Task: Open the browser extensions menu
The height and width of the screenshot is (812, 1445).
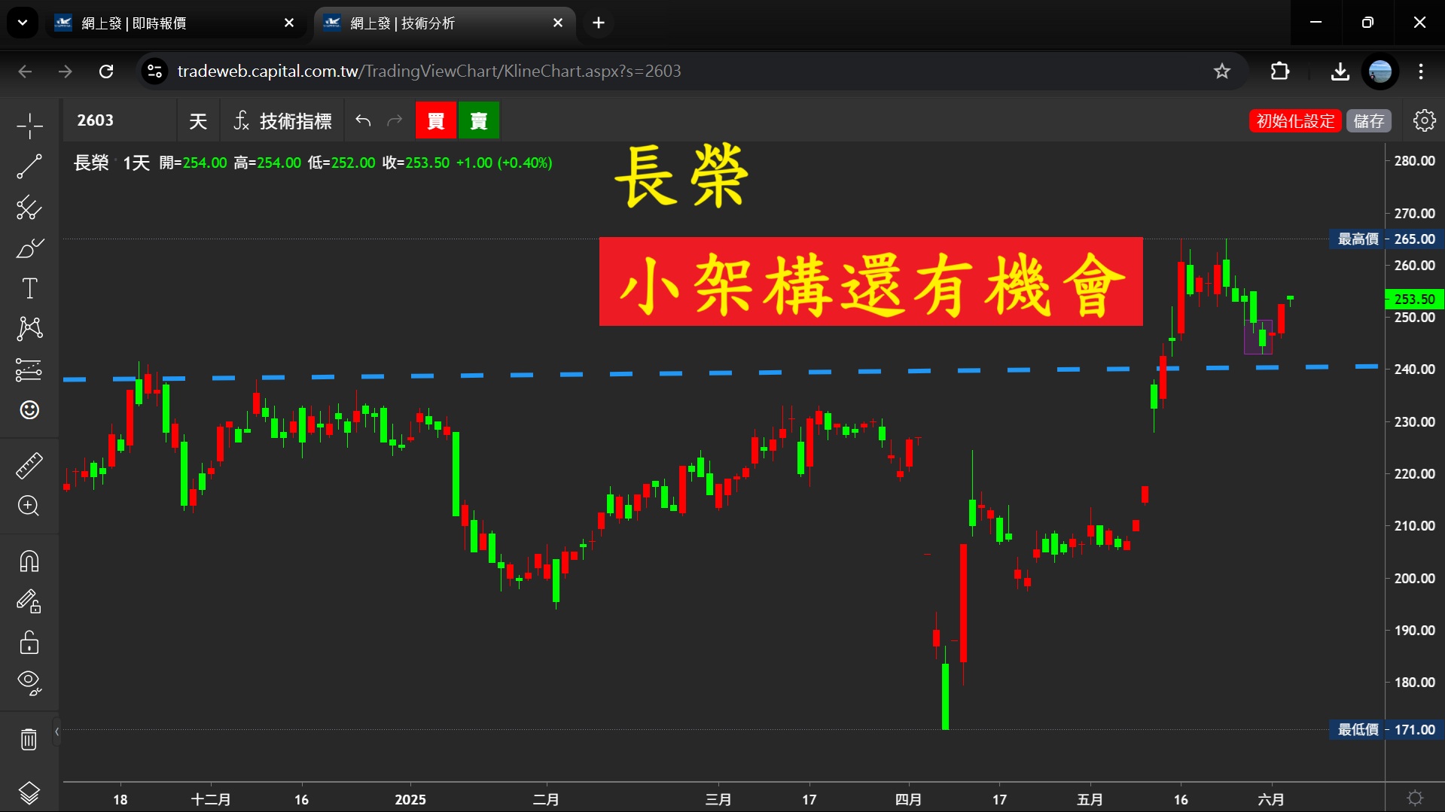Action: [x=1280, y=71]
